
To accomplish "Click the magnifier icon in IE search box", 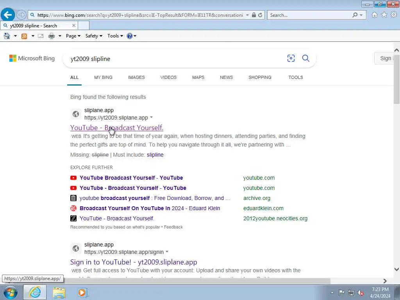I will click(x=355, y=15).
